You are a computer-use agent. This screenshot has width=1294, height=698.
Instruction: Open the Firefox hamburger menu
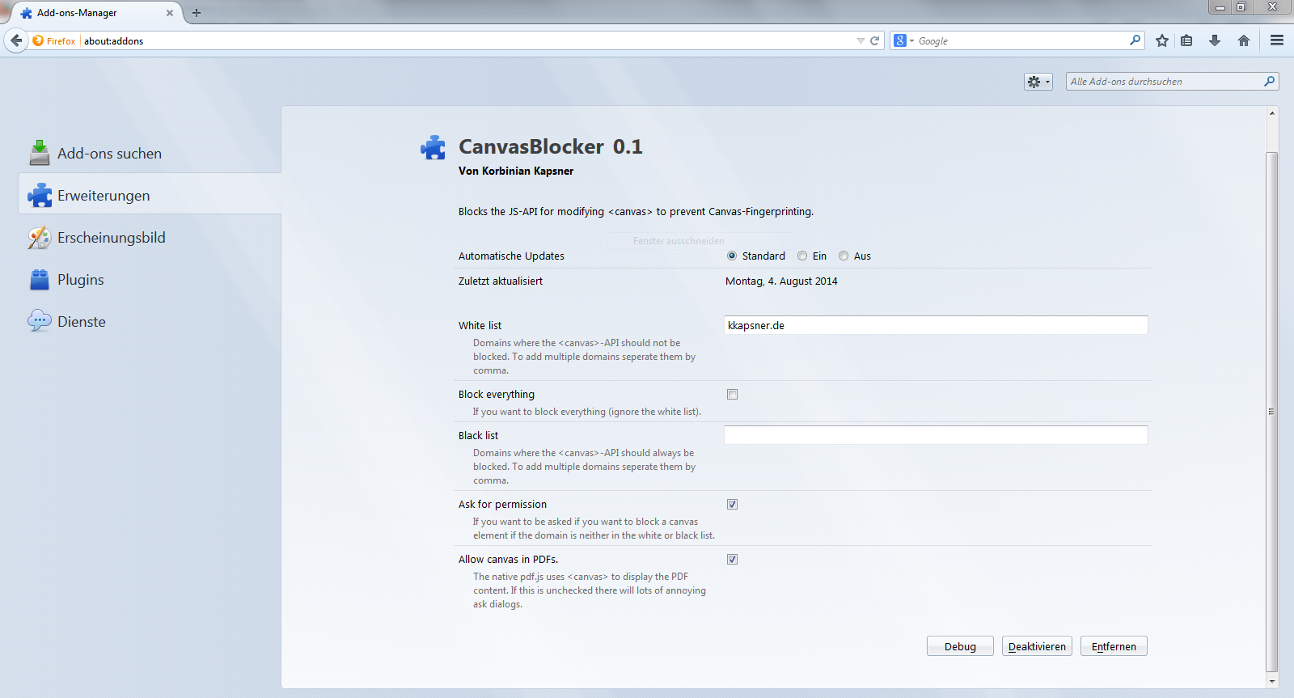(x=1277, y=40)
